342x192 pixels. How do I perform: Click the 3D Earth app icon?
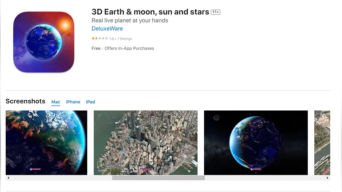pyautogui.click(x=44, y=42)
